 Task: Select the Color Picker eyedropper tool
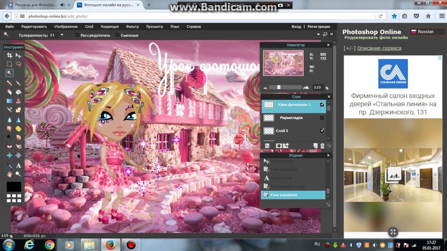9,166
